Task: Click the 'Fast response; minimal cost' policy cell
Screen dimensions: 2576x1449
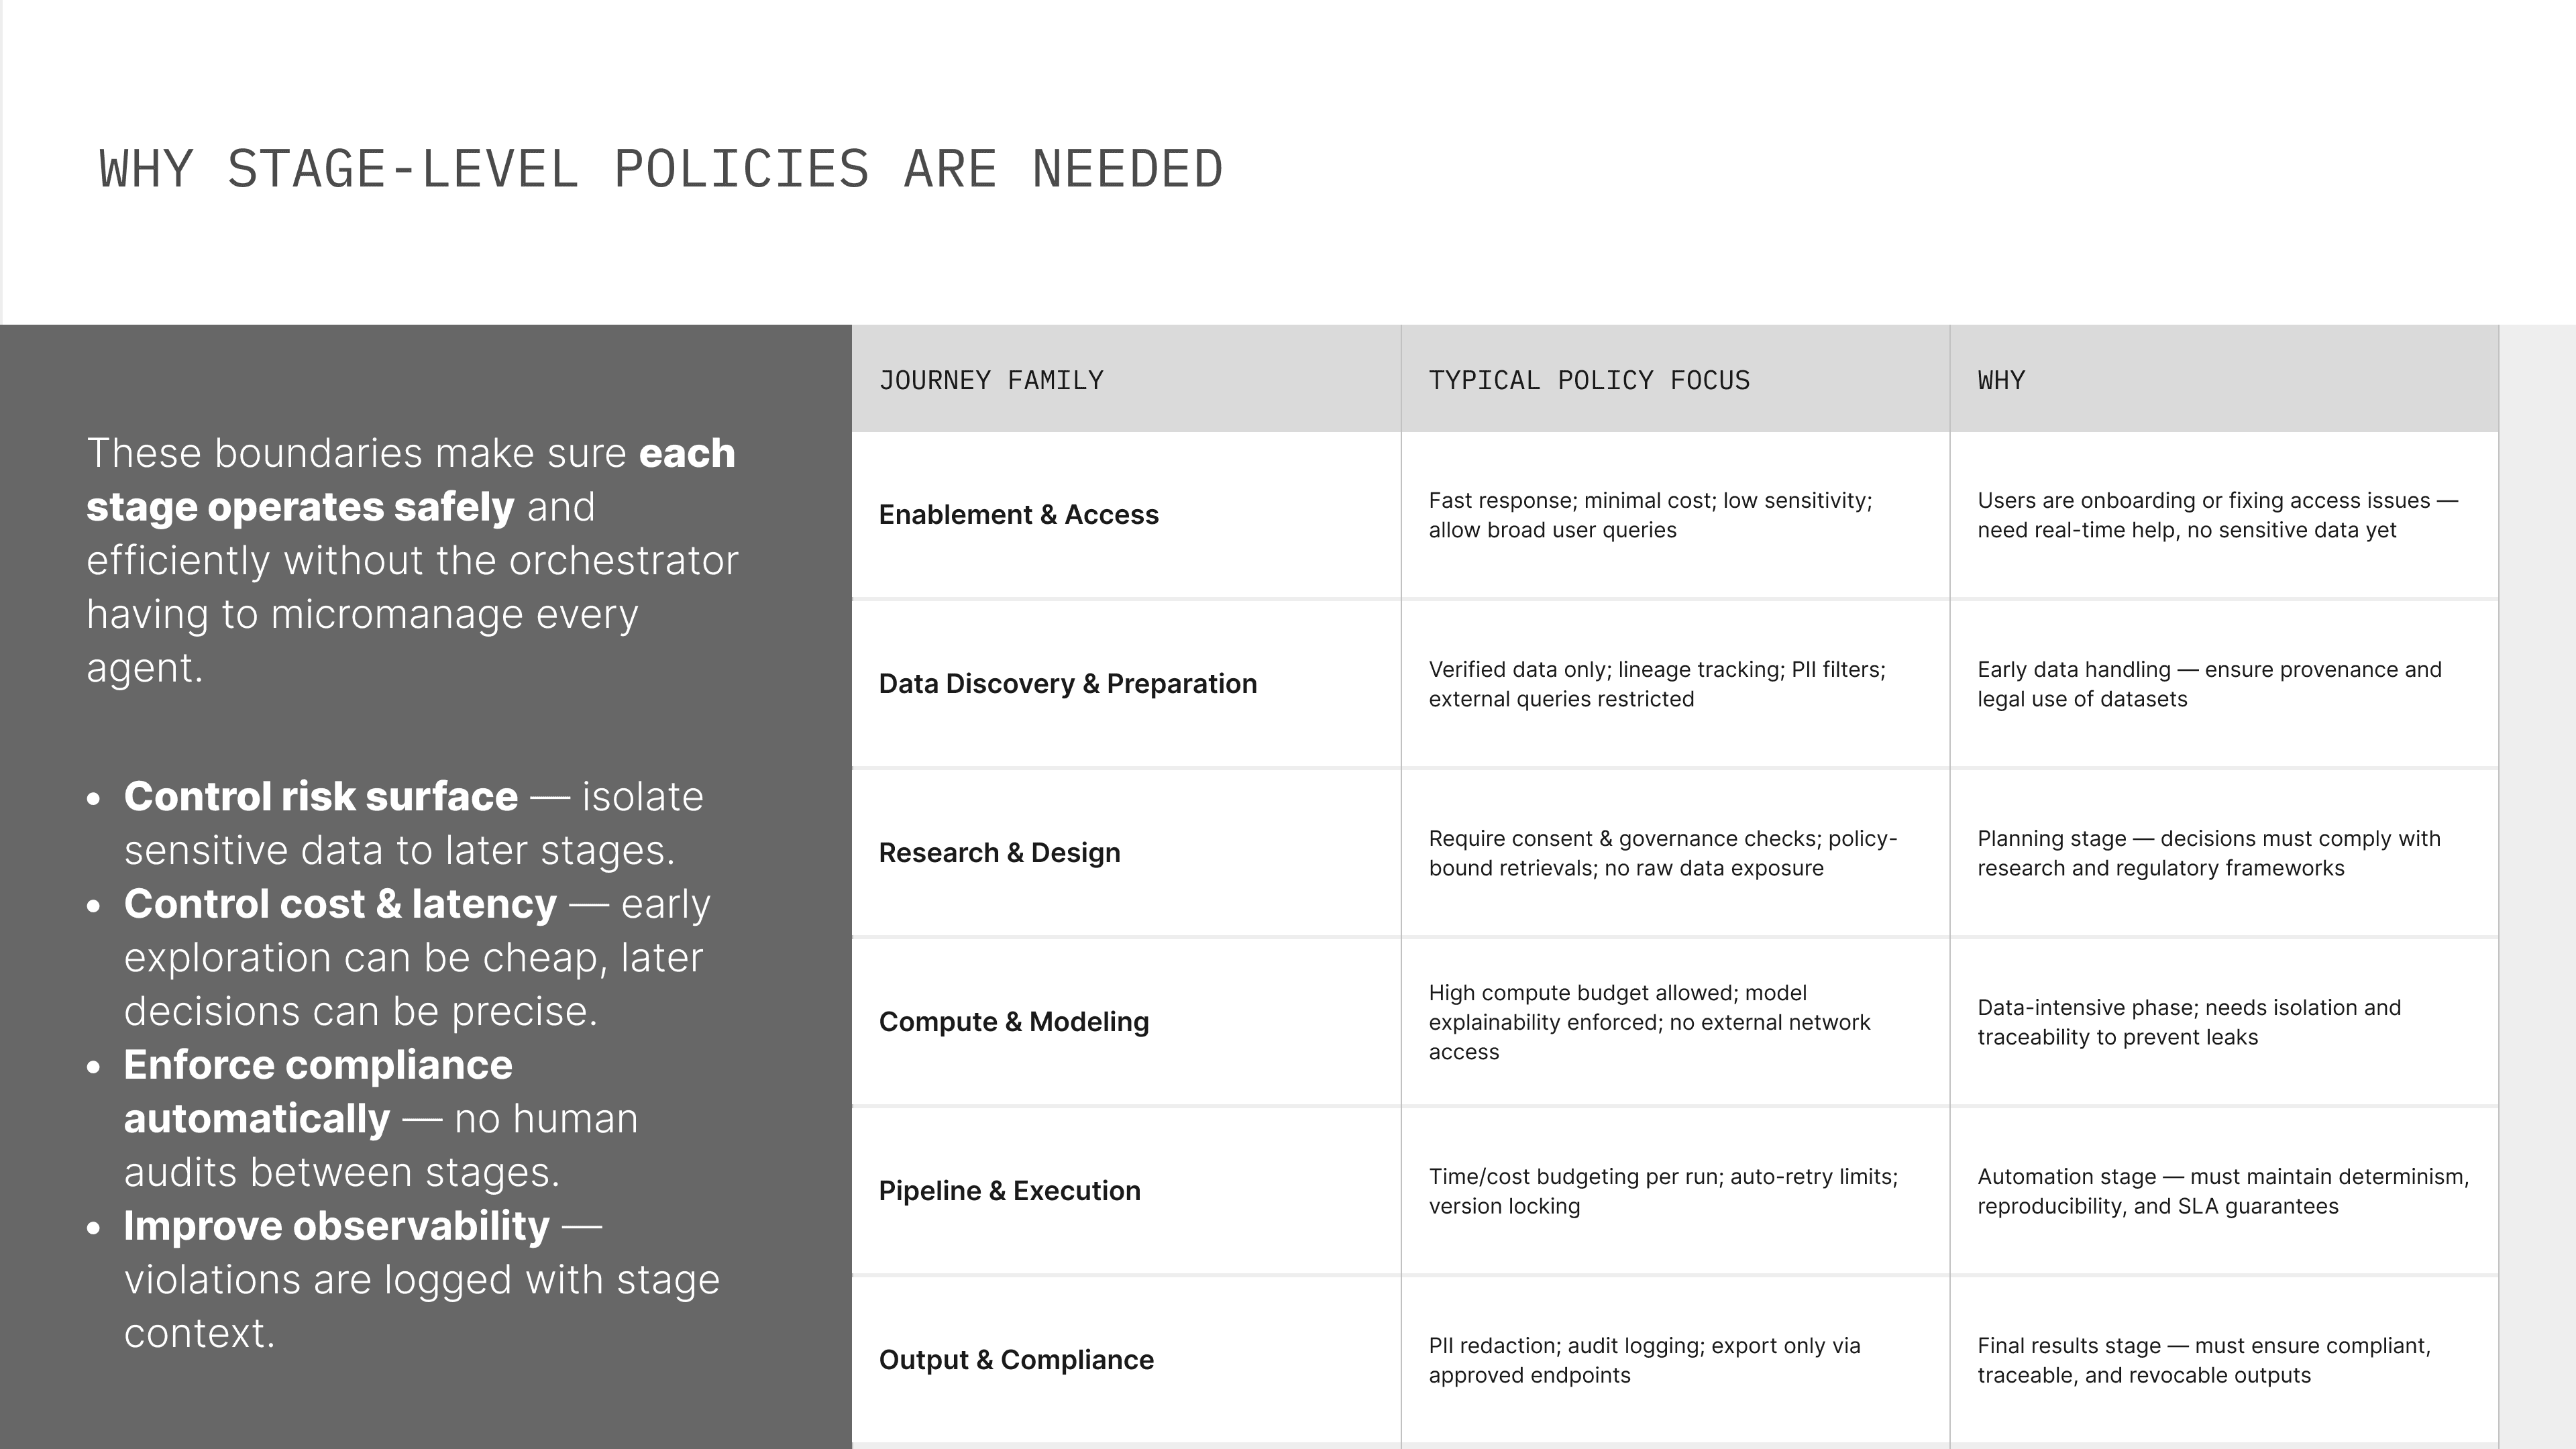Action: click(x=1650, y=515)
